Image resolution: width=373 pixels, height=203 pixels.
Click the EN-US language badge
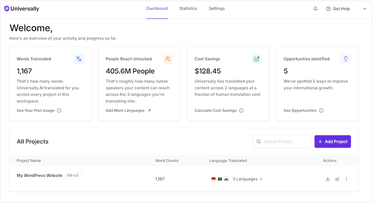click(x=73, y=176)
